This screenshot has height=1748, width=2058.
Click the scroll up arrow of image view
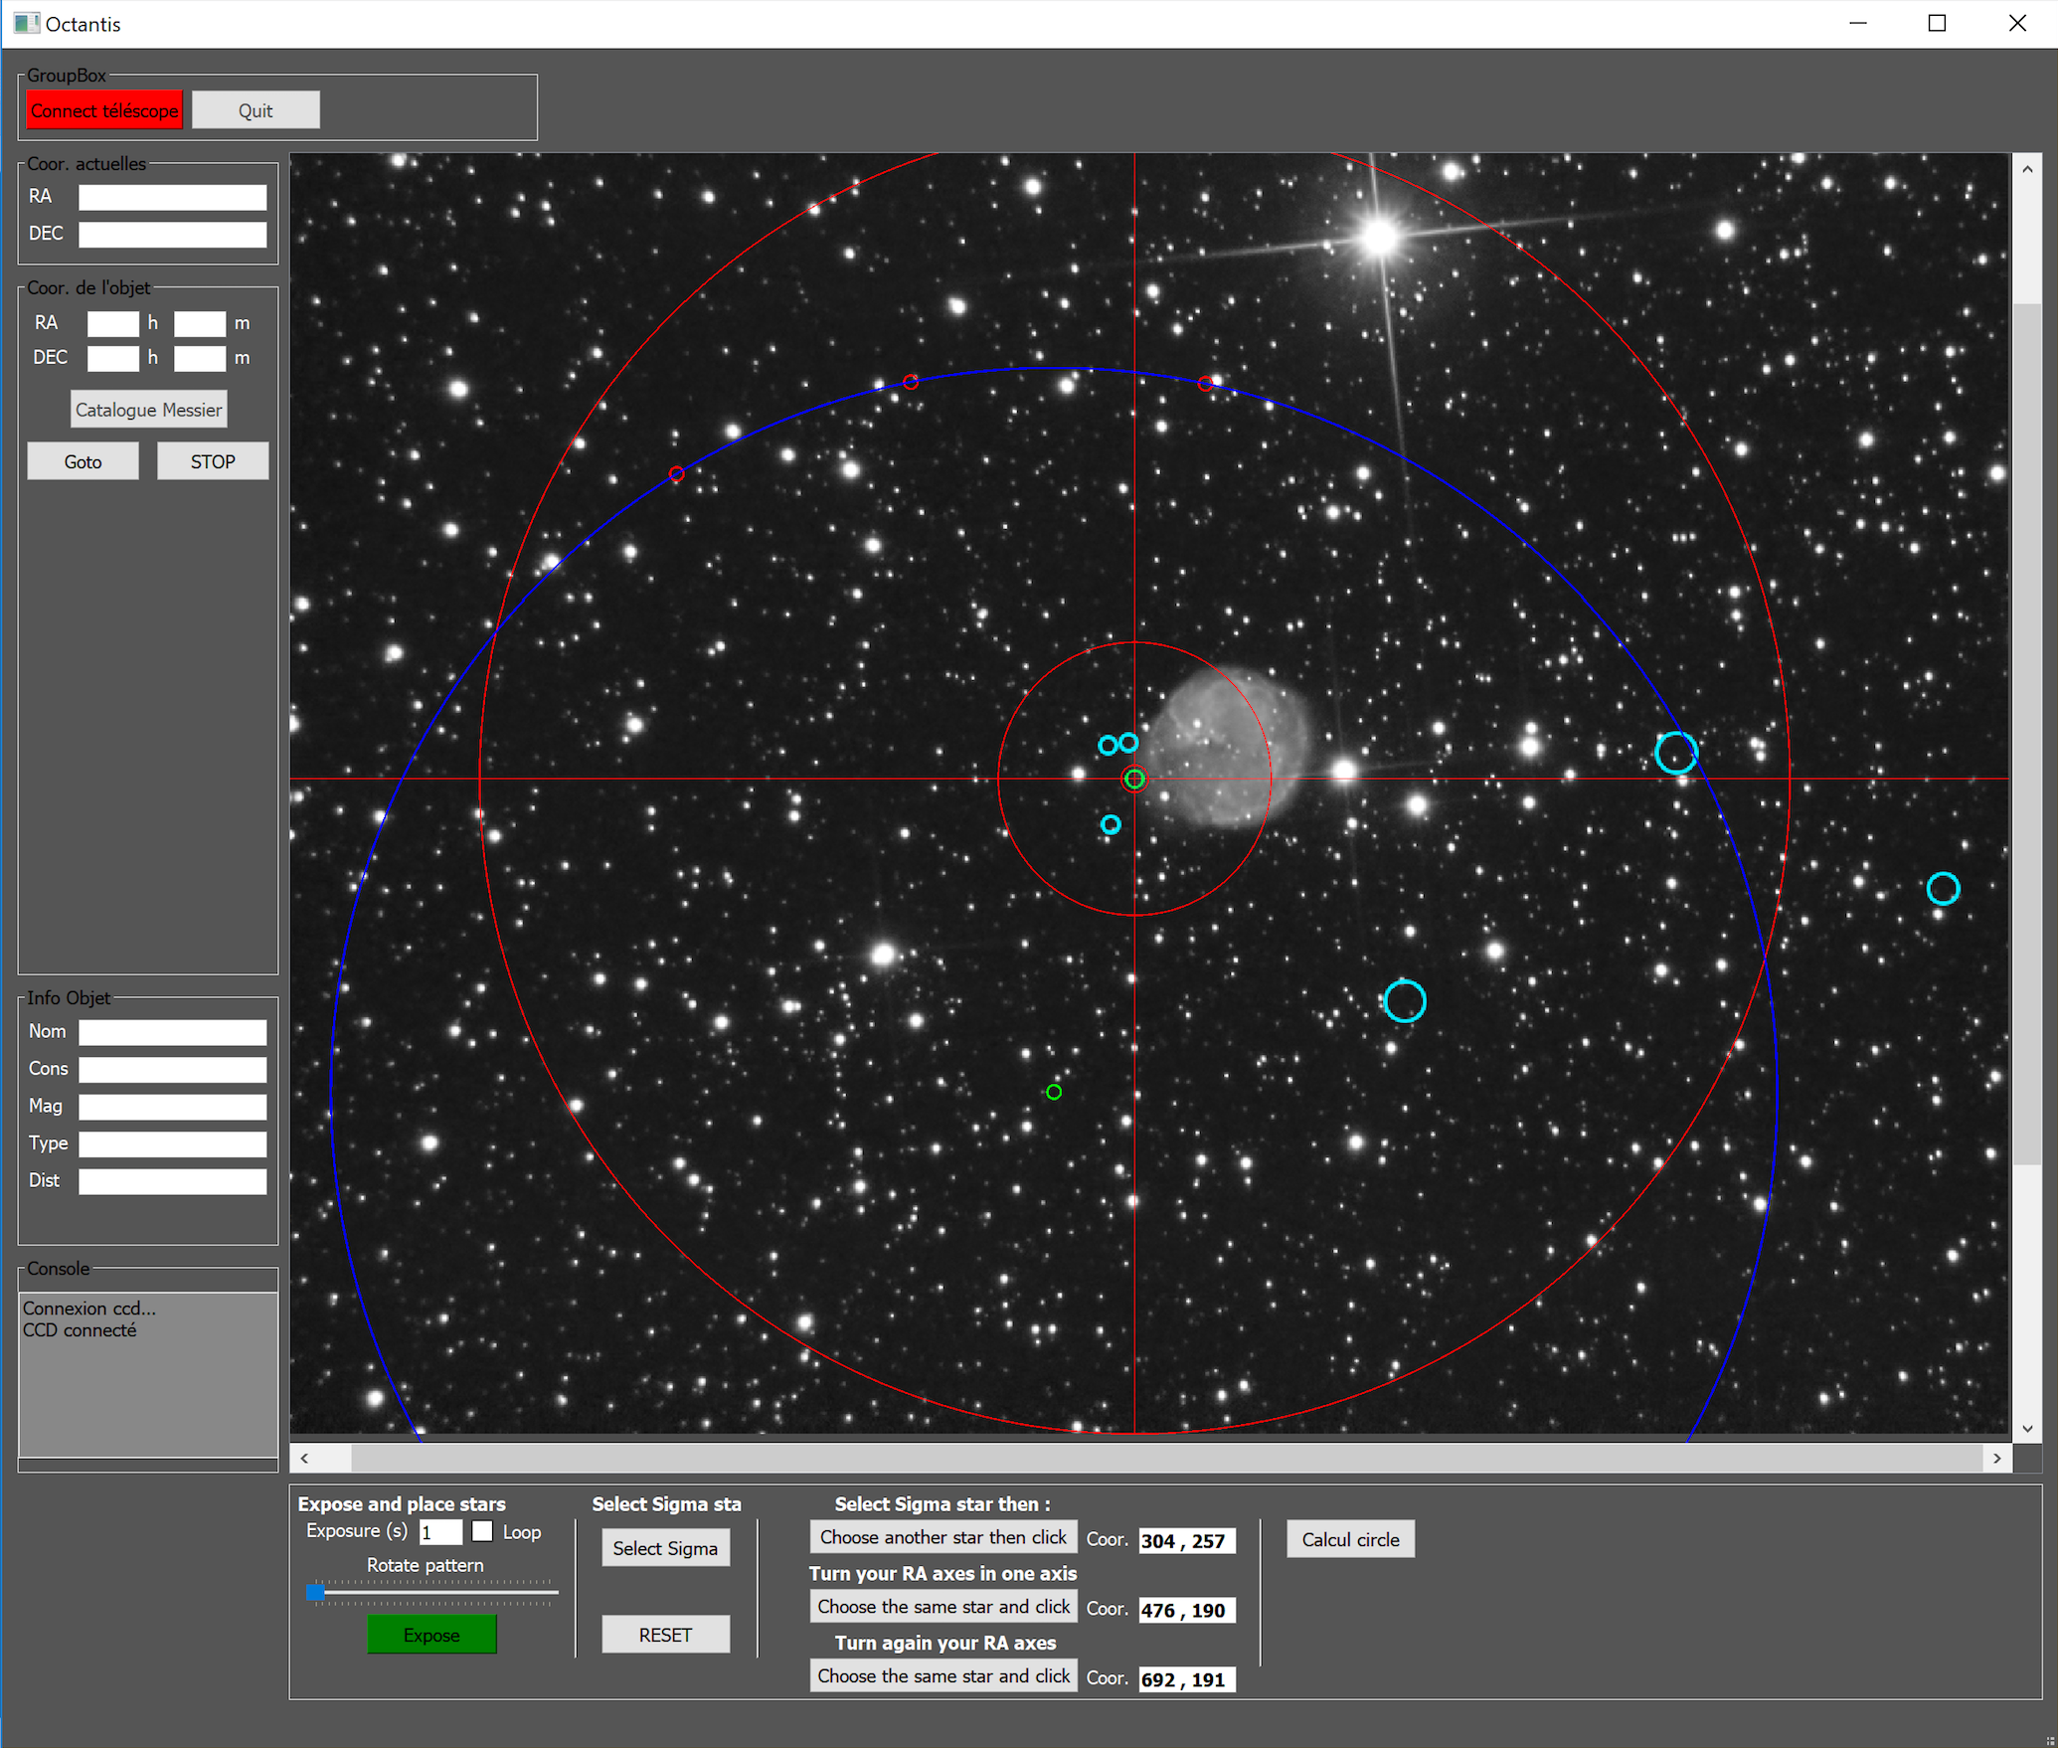[x=2027, y=169]
